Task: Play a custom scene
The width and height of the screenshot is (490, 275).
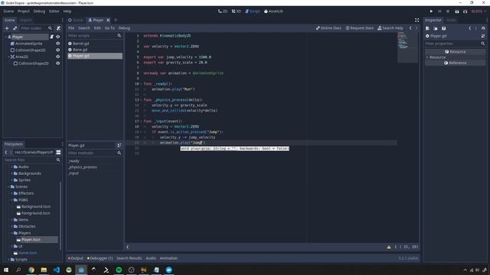Action: [x=465, y=11]
